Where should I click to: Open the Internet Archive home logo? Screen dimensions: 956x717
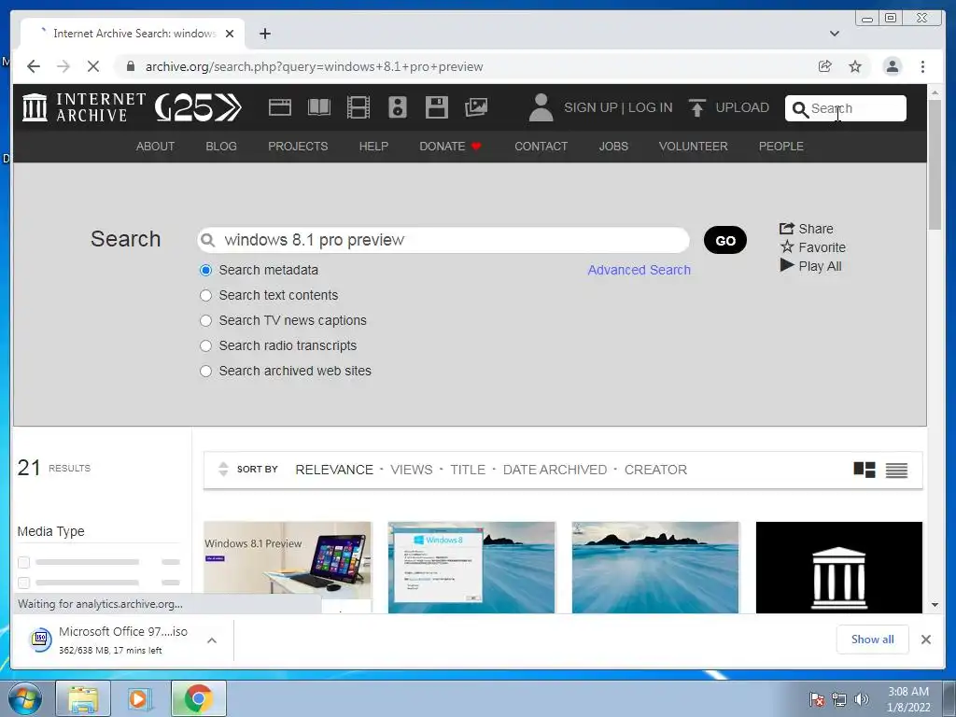(x=84, y=107)
